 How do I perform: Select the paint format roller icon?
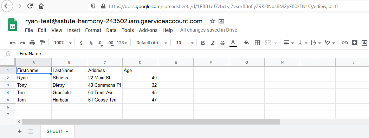(x=43, y=43)
